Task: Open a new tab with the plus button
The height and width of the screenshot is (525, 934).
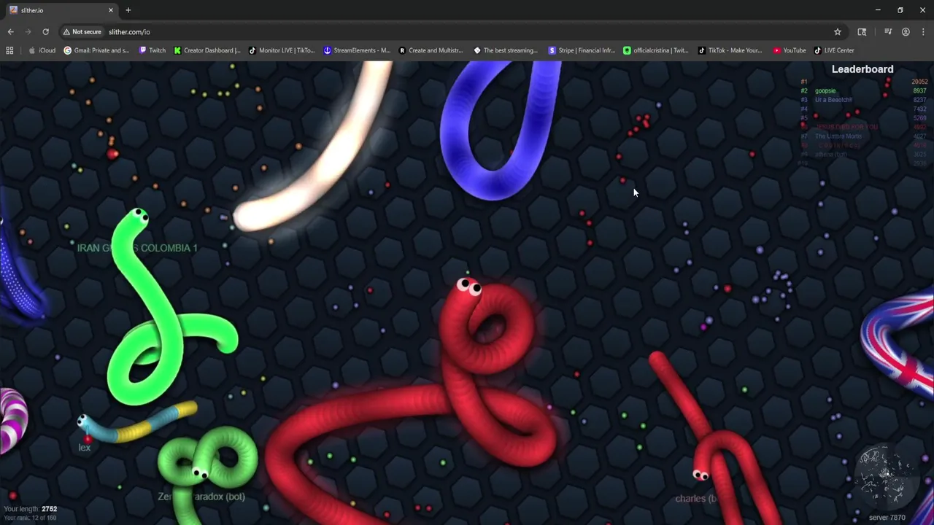Action: [128, 10]
